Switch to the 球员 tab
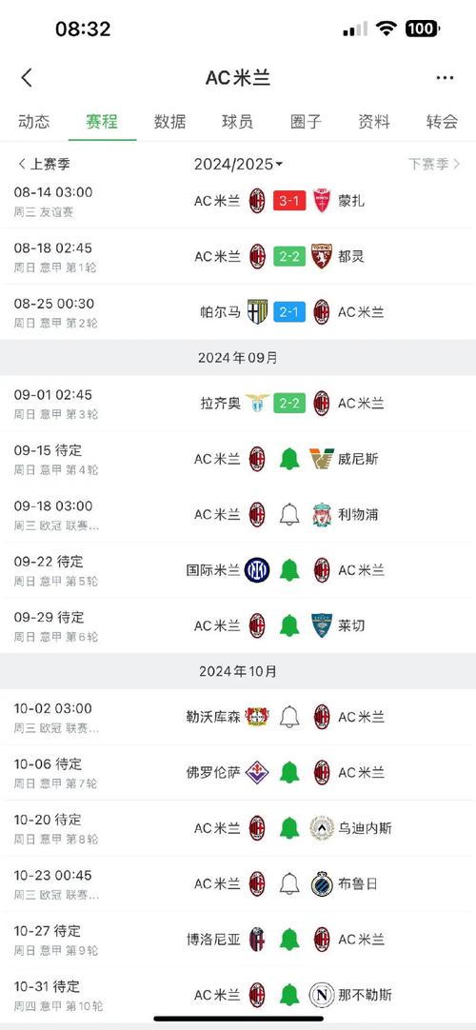476x1030 pixels. [x=238, y=122]
